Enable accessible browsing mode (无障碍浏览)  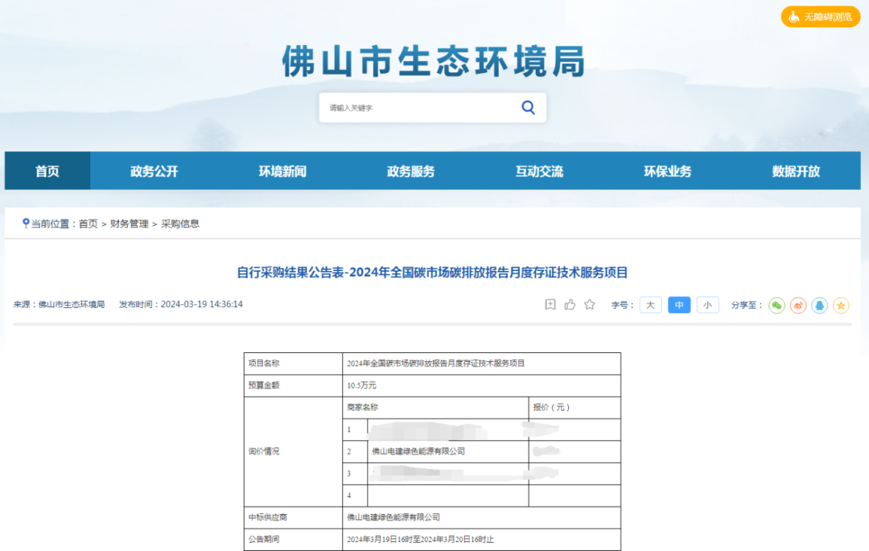click(820, 16)
